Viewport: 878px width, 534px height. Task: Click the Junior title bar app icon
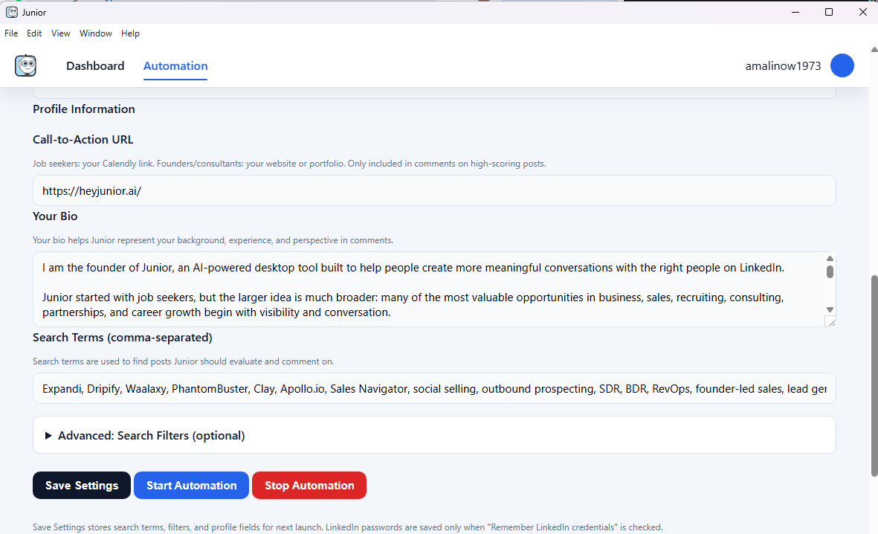pyautogui.click(x=11, y=12)
